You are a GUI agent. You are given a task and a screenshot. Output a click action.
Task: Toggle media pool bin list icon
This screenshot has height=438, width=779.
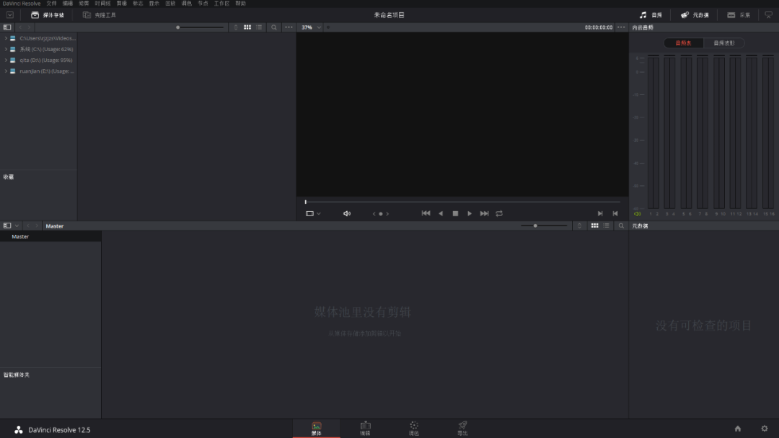click(7, 225)
